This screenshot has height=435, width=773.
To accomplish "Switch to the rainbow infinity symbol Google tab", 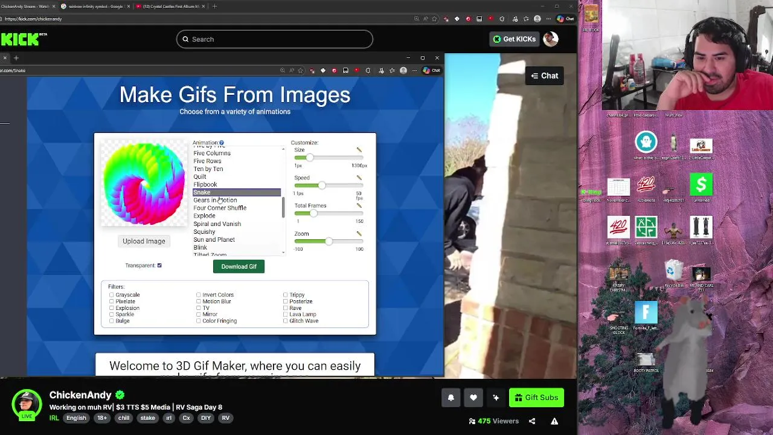I will point(96,6).
